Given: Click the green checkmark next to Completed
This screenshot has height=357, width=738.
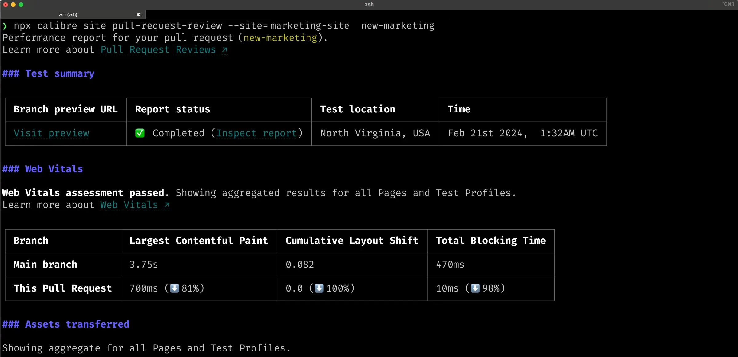Looking at the screenshot, I should coord(140,133).
